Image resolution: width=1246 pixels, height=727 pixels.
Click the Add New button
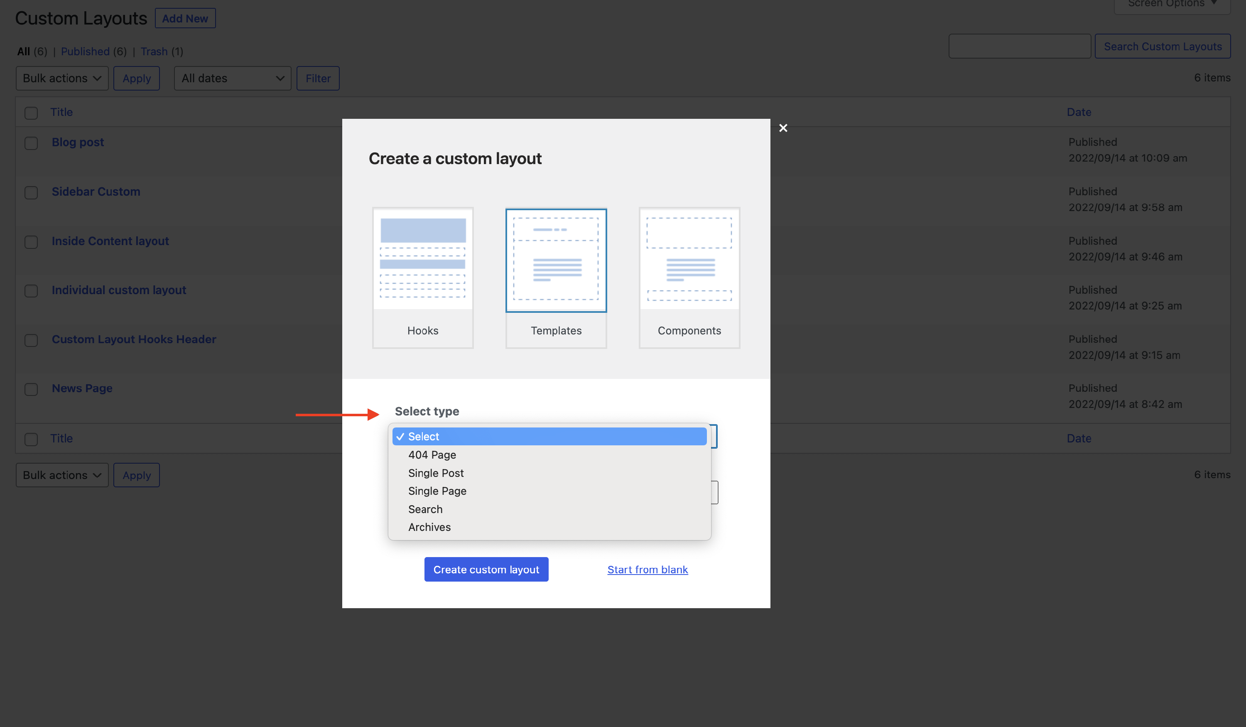[x=185, y=18]
